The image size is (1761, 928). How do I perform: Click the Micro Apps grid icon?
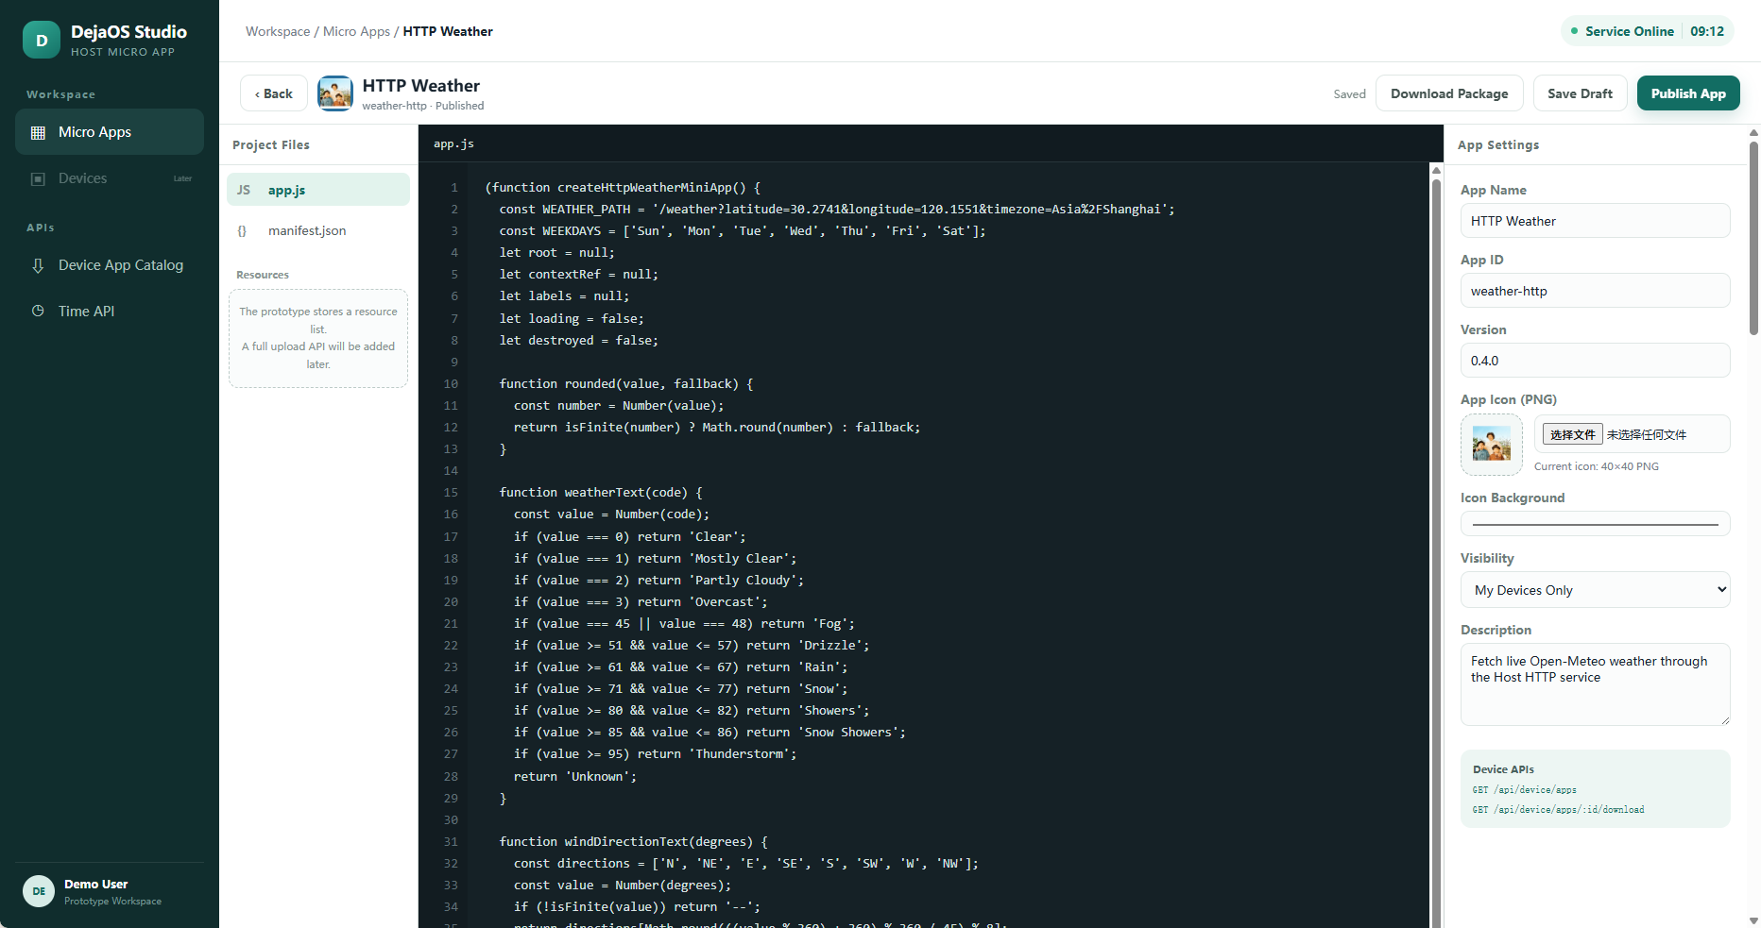point(38,132)
